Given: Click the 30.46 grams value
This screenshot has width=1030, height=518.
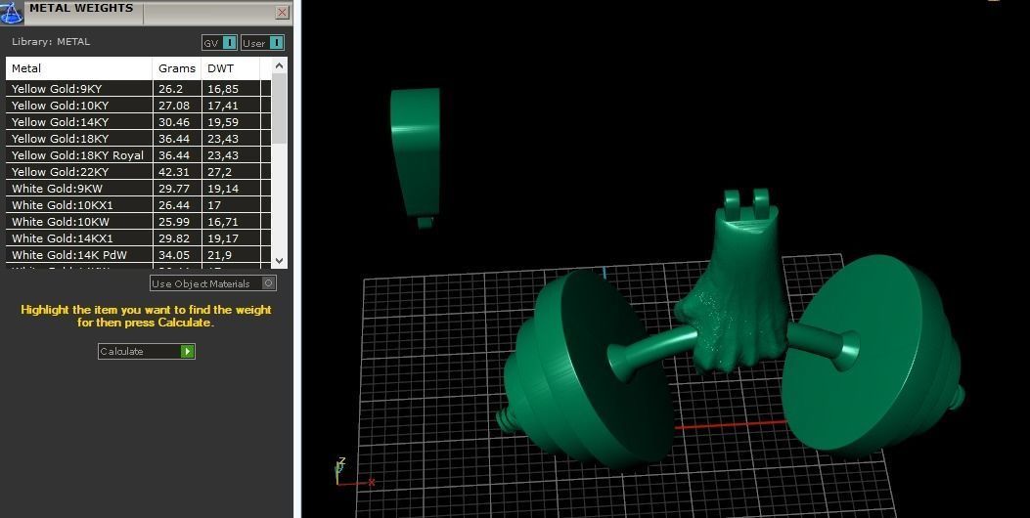Looking at the screenshot, I should coord(174,122).
